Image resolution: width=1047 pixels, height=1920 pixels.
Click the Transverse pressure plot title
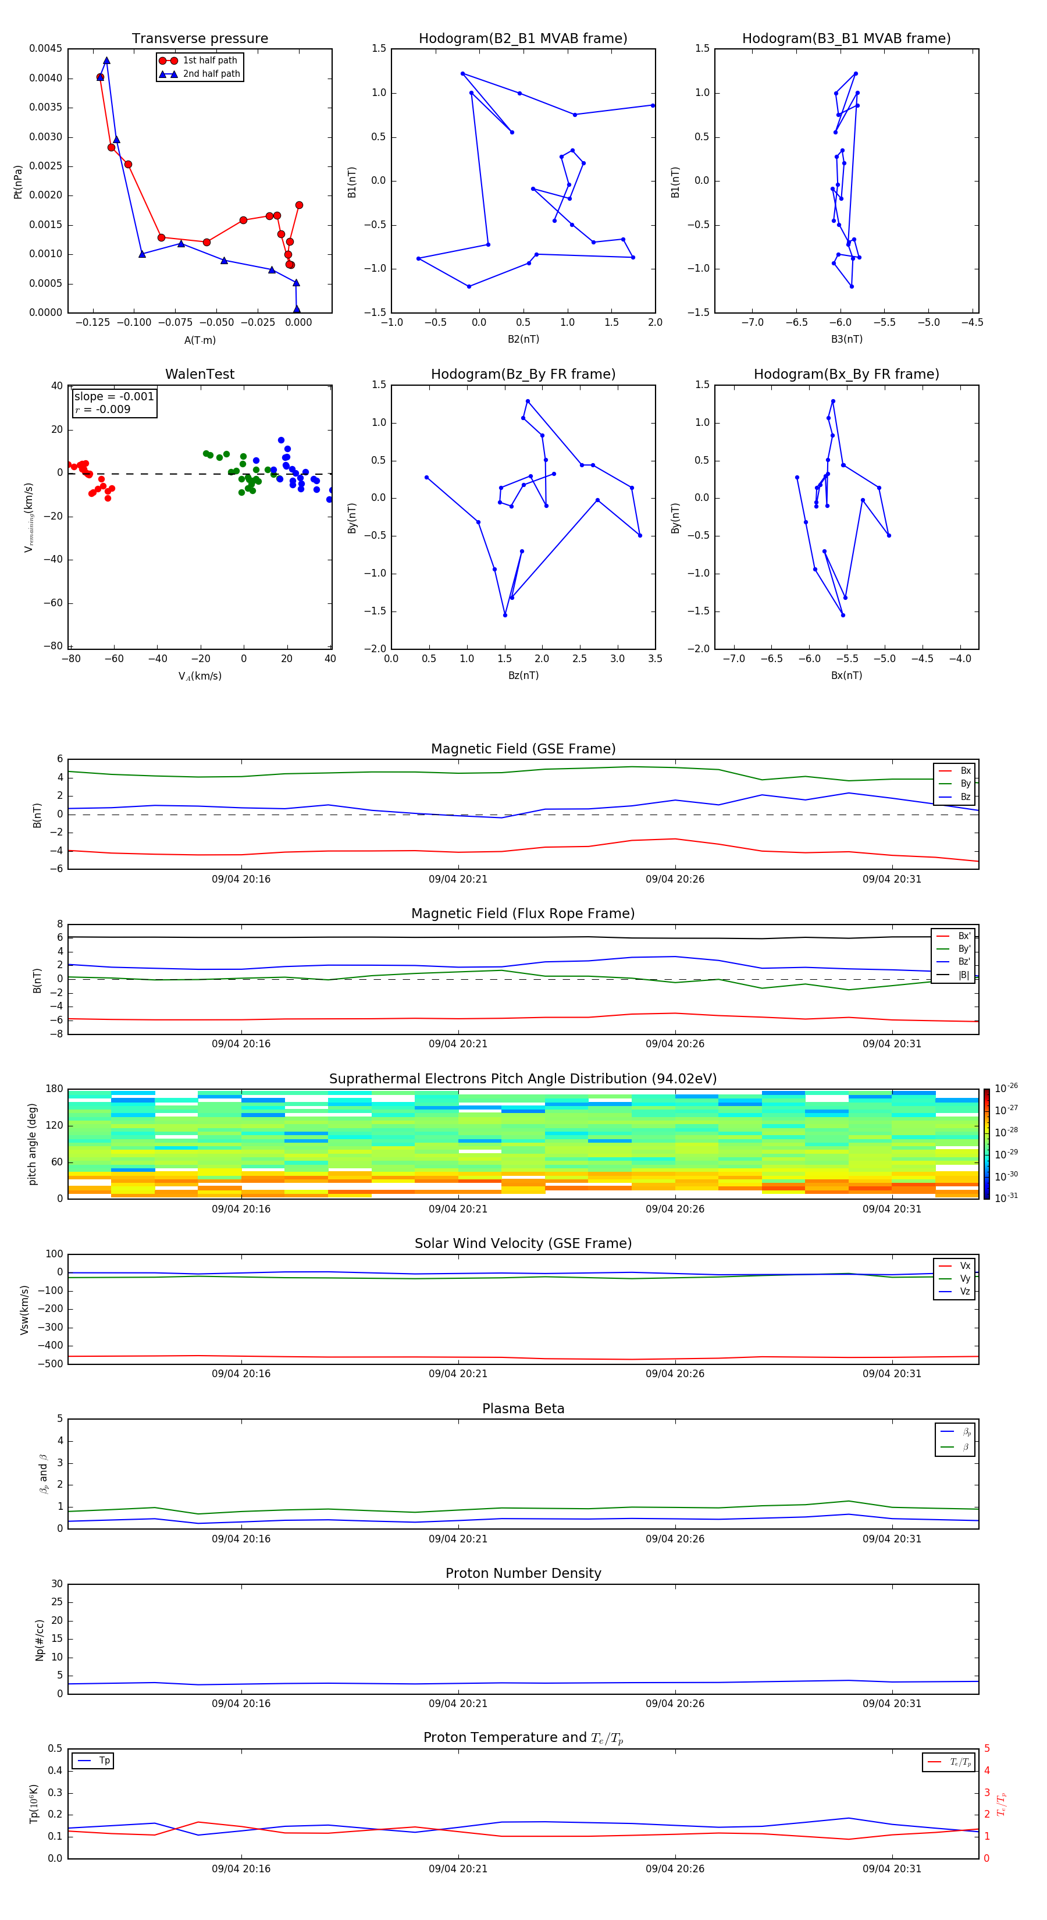click(x=200, y=39)
